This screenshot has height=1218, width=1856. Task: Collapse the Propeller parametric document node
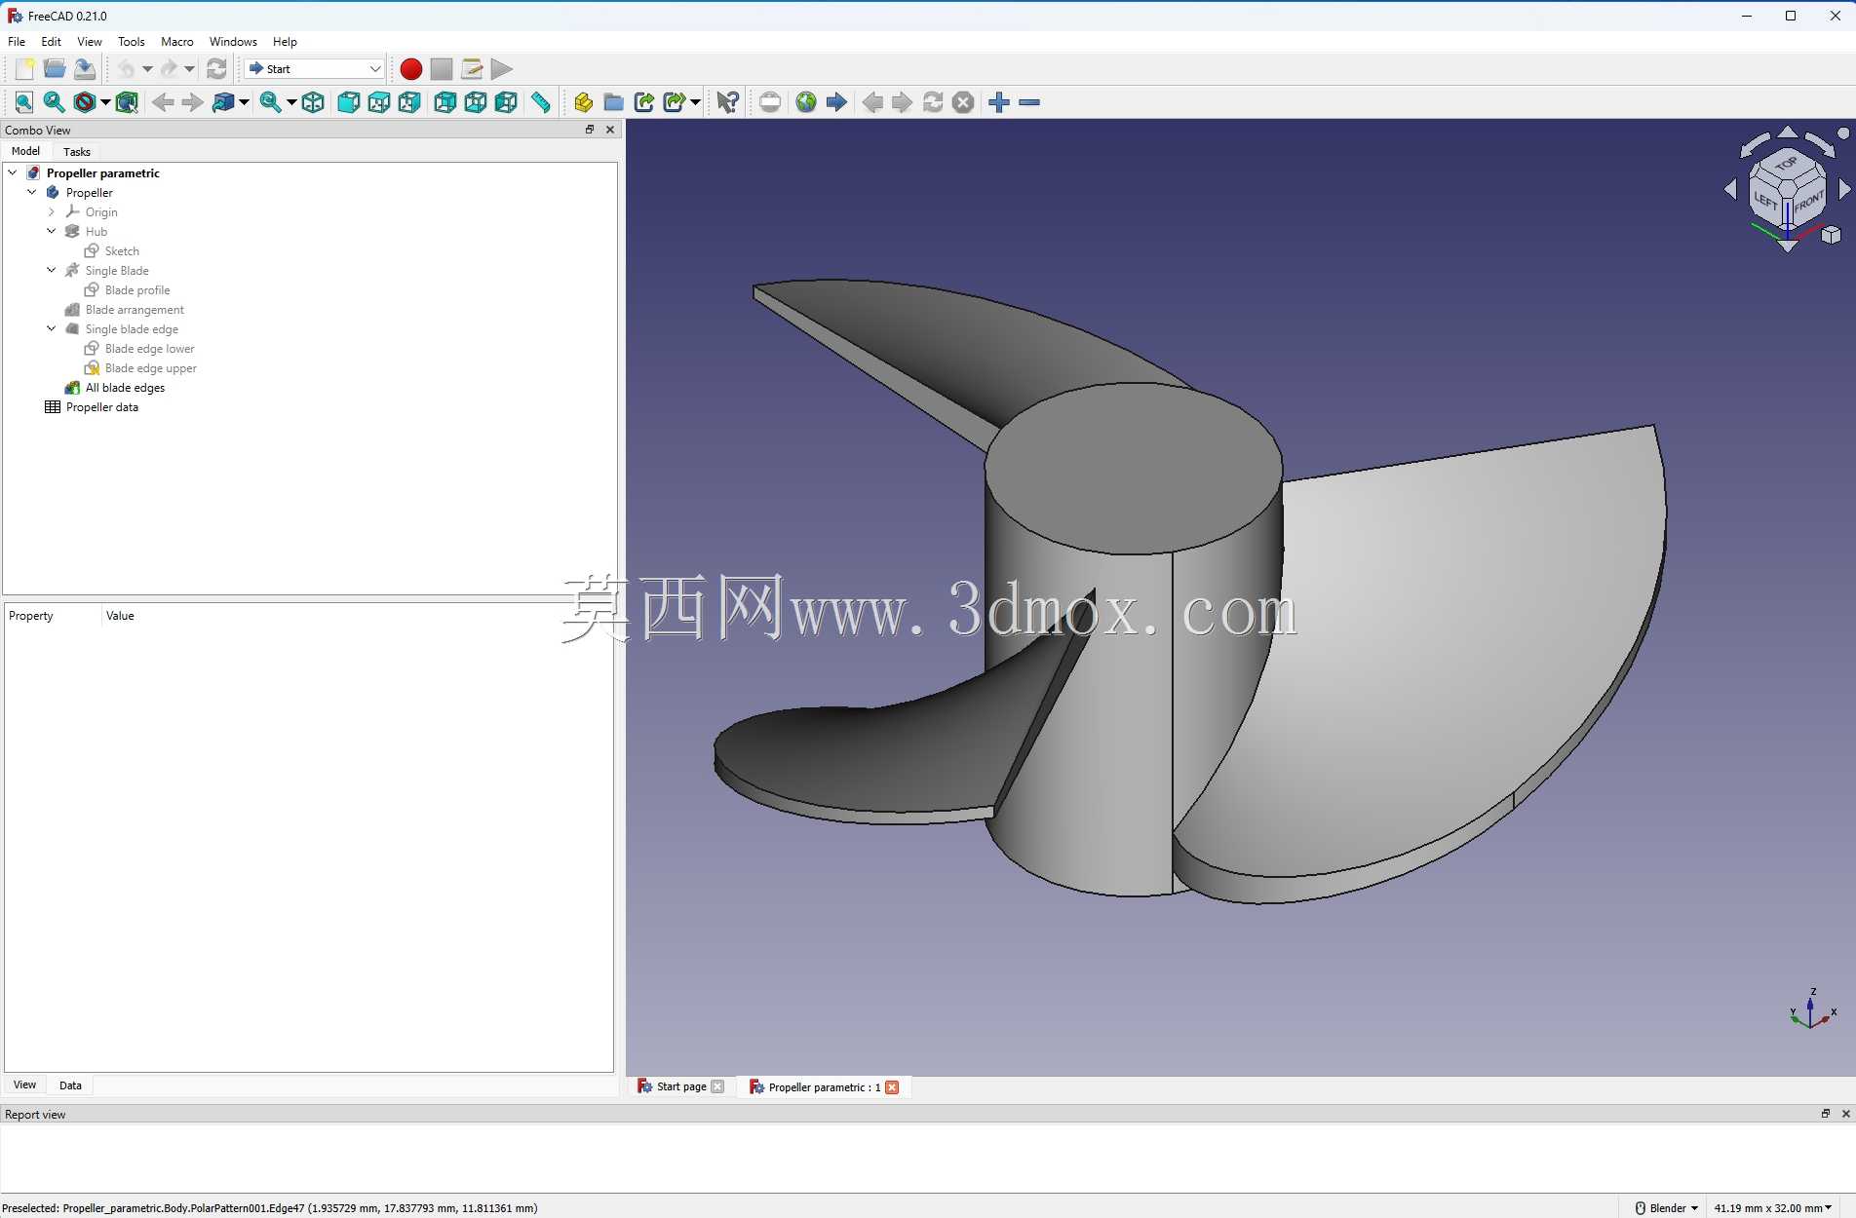(13, 173)
